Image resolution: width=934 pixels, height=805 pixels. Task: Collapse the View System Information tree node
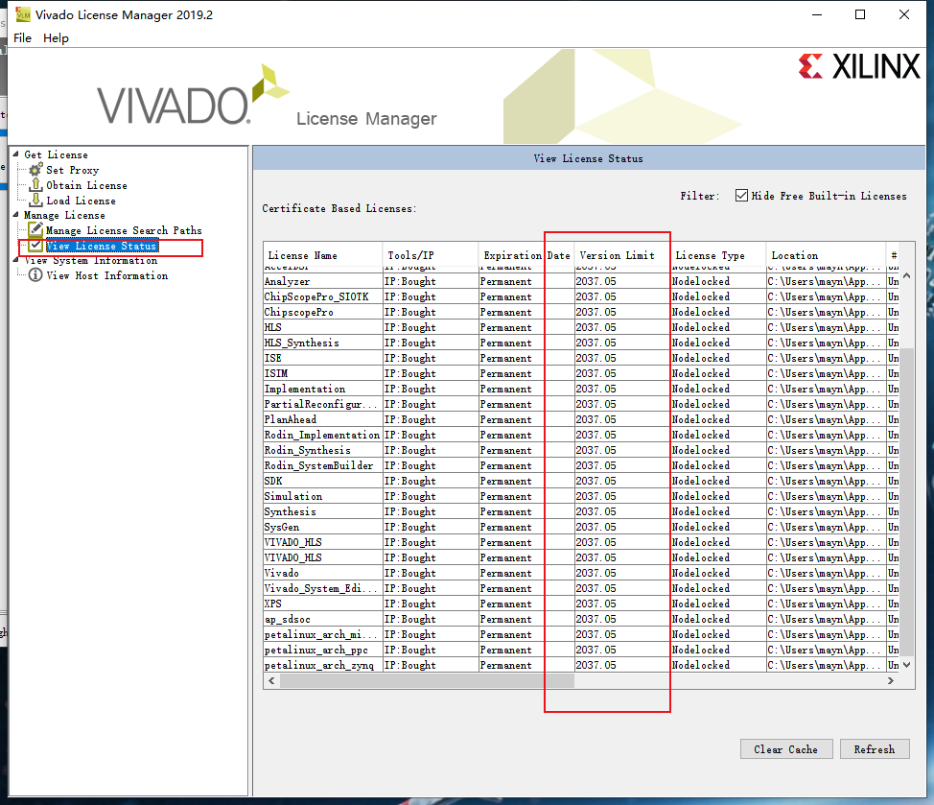(x=16, y=260)
